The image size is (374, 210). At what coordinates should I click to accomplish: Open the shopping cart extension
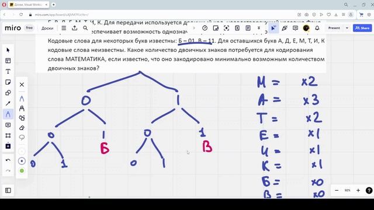(361, 15)
